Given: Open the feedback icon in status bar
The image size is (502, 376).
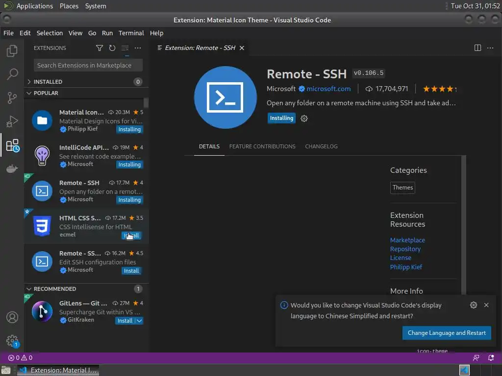Looking at the screenshot, I should click(x=476, y=358).
